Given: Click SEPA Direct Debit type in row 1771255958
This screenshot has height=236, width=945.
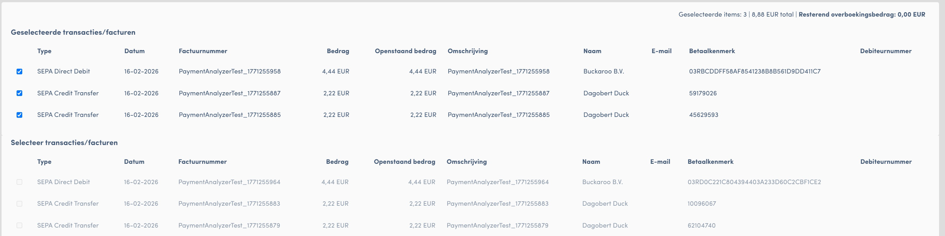Looking at the screenshot, I should point(64,71).
